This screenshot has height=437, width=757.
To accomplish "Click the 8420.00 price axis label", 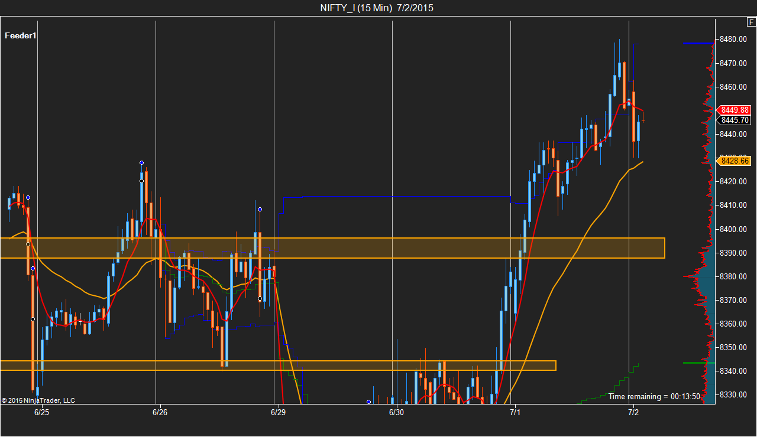I will point(732,181).
